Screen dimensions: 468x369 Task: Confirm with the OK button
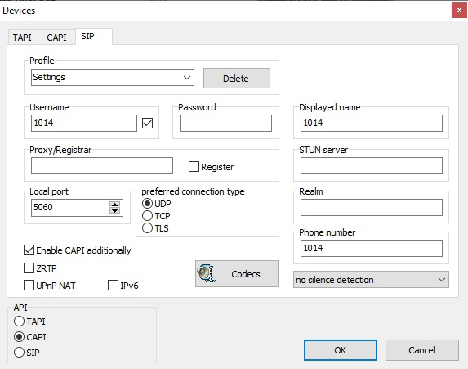341,350
